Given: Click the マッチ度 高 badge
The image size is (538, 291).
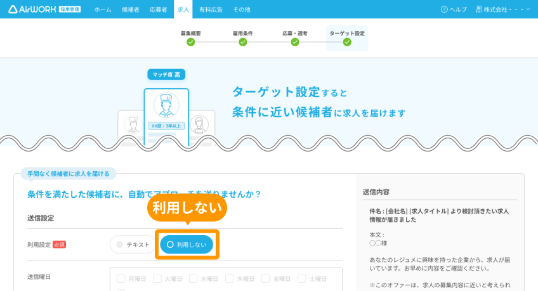Looking at the screenshot, I should pos(166,74).
